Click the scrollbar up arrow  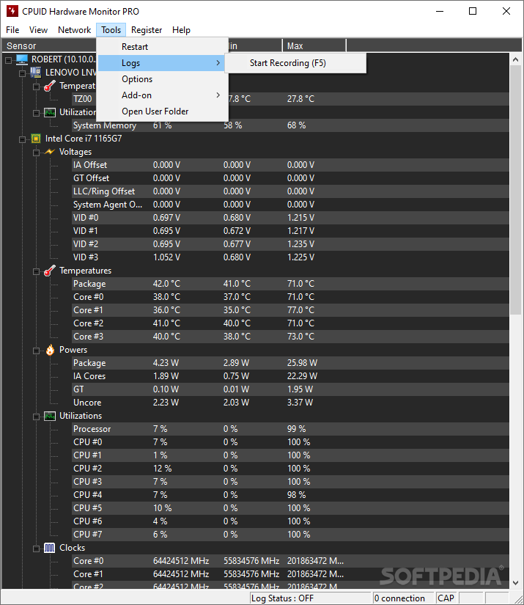tap(515, 60)
